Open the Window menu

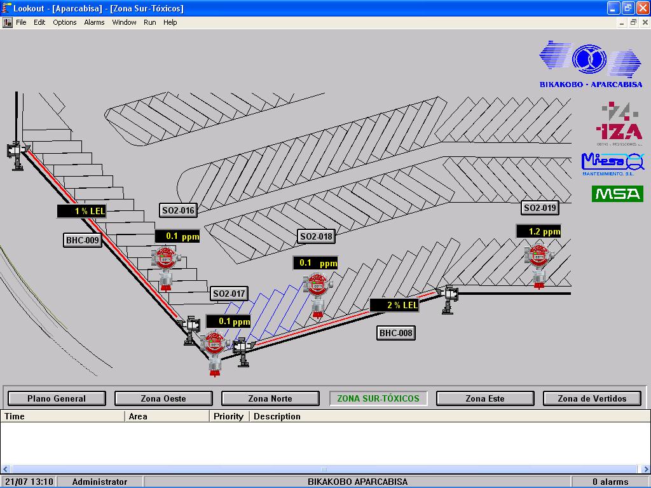click(x=124, y=22)
